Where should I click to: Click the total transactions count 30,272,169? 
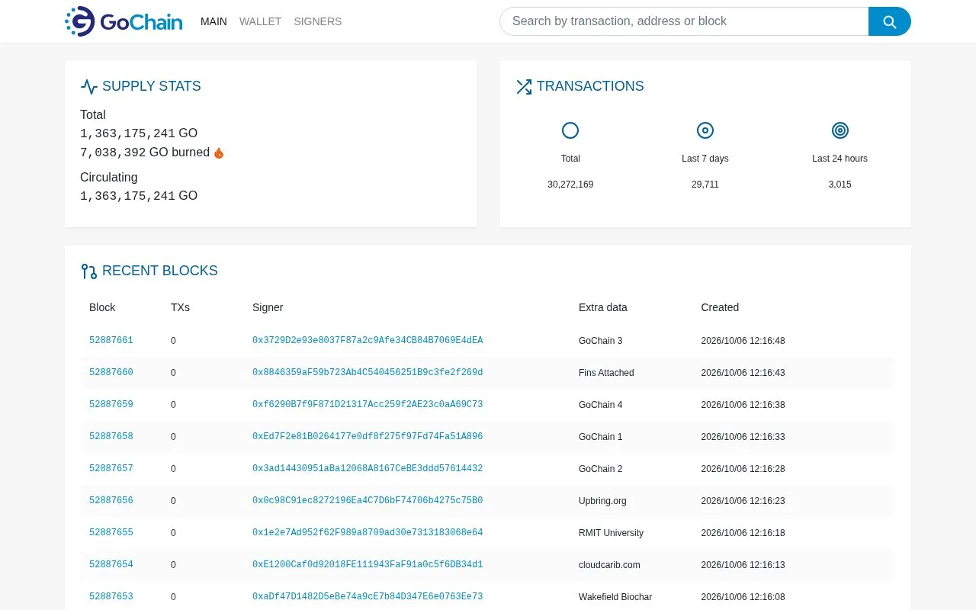(570, 185)
